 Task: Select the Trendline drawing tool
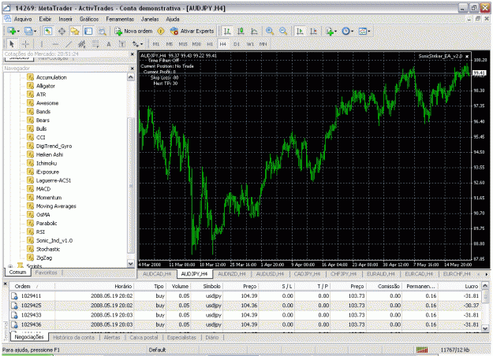tap(69, 44)
